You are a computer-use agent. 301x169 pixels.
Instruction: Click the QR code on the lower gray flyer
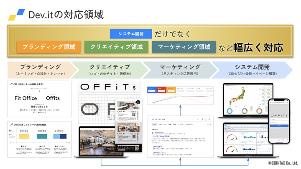tap(134, 136)
